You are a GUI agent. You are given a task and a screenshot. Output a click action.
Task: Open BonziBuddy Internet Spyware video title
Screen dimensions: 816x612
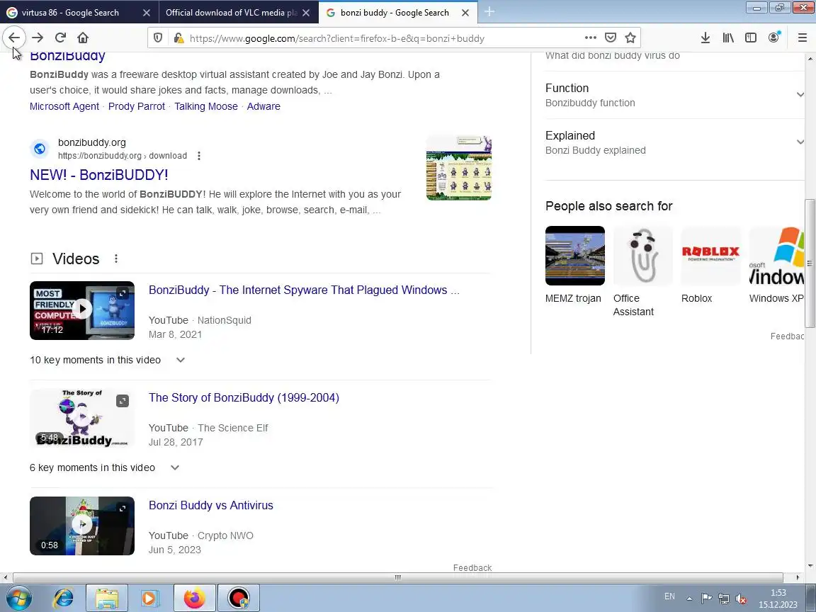pyautogui.click(x=304, y=290)
